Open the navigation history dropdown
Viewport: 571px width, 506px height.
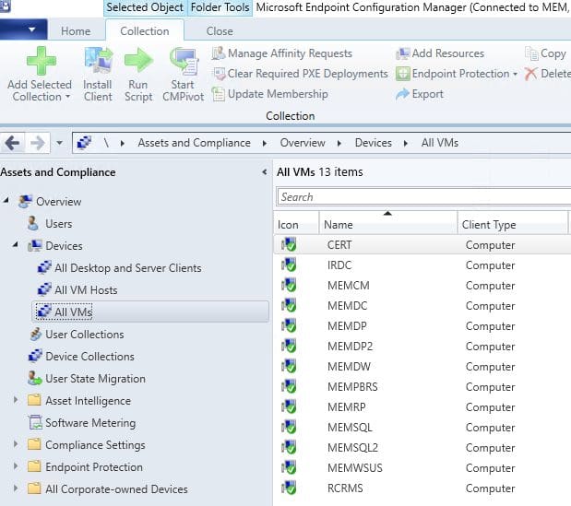59,143
